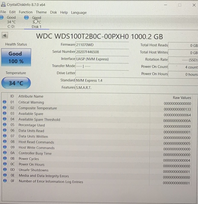Open the Disk menu
Screen dimensions: 198x204
click(53, 12)
